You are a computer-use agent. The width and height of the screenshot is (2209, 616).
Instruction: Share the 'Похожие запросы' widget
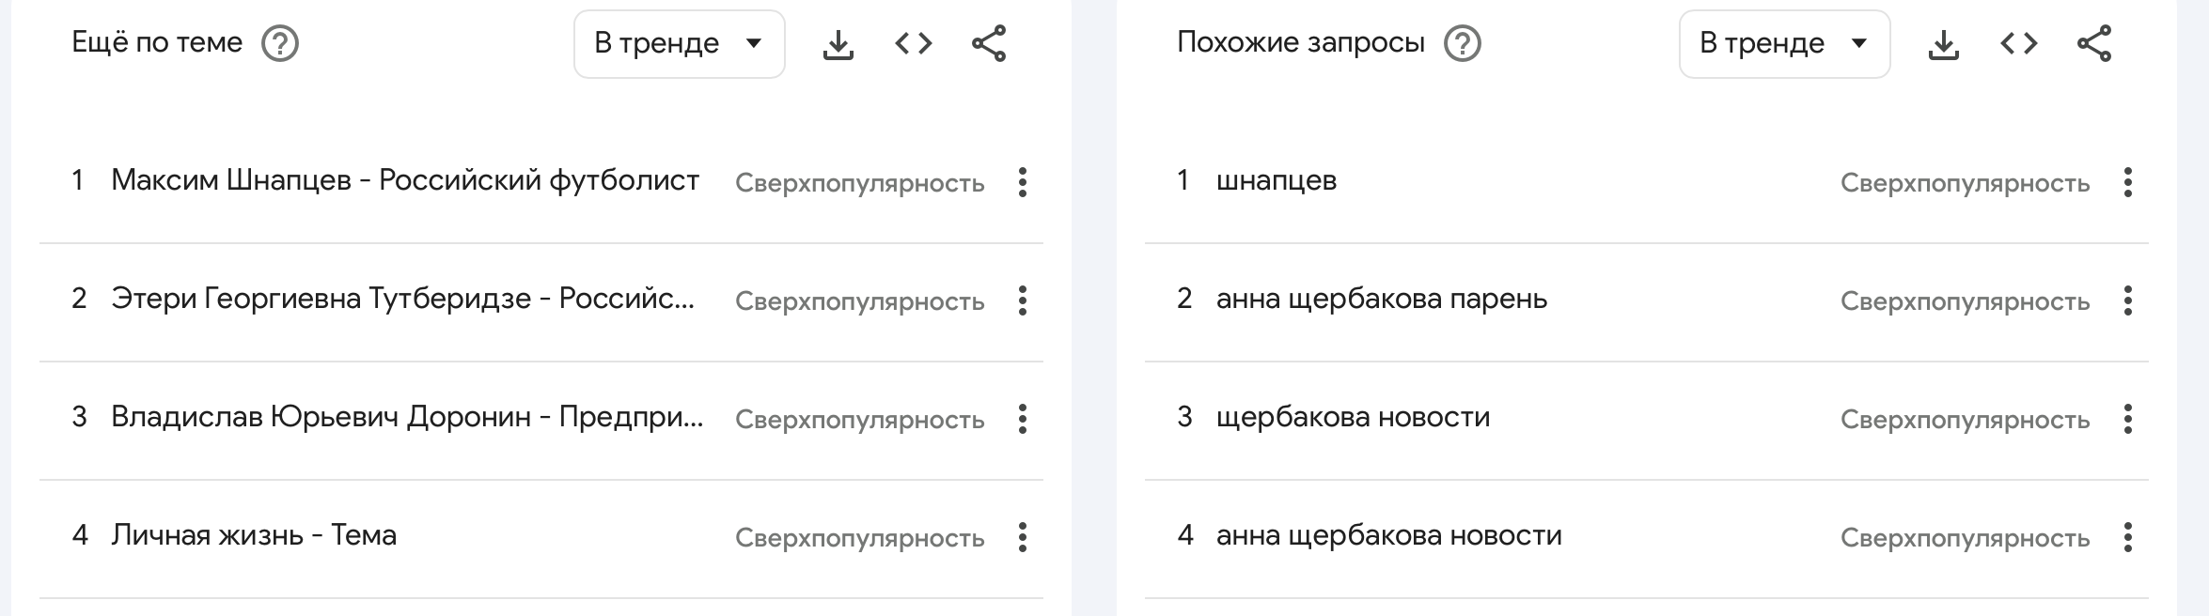coord(2094,44)
